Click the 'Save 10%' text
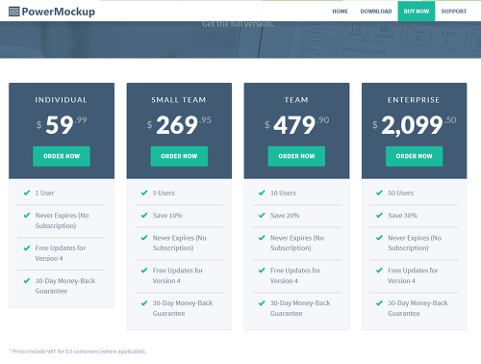This screenshot has height=364, width=481. pos(167,216)
